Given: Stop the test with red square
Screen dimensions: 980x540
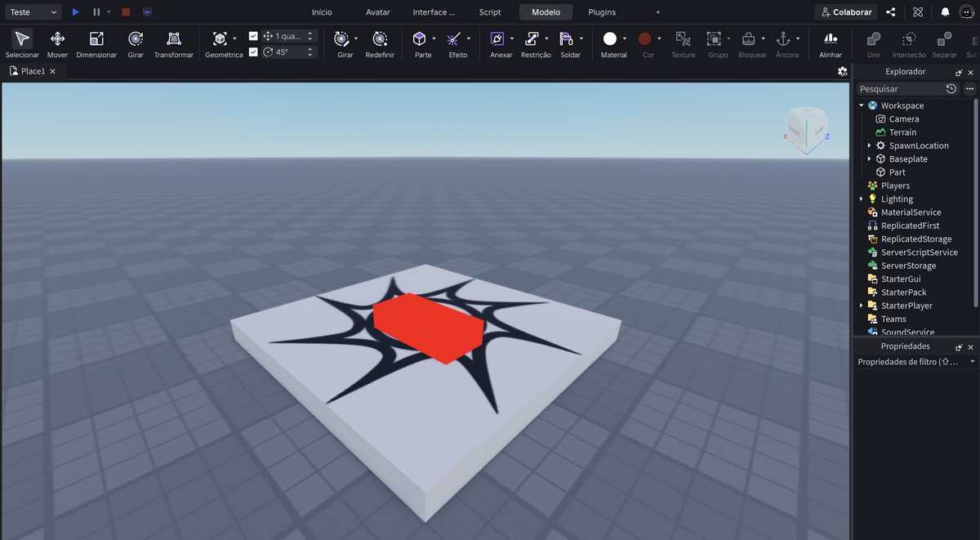Looking at the screenshot, I should click(126, 12).
